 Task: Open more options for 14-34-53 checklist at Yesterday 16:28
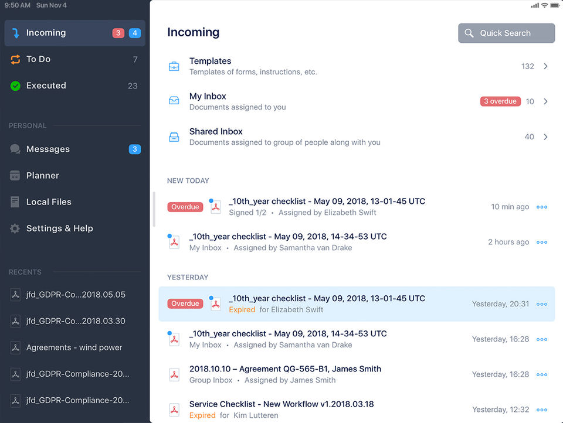(x=542, y=339)
